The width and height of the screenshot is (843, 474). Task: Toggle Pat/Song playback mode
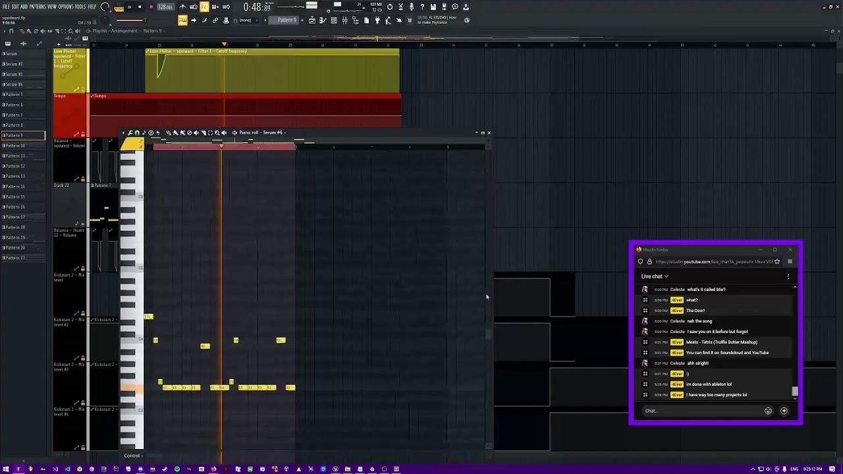tap(119, 7)
